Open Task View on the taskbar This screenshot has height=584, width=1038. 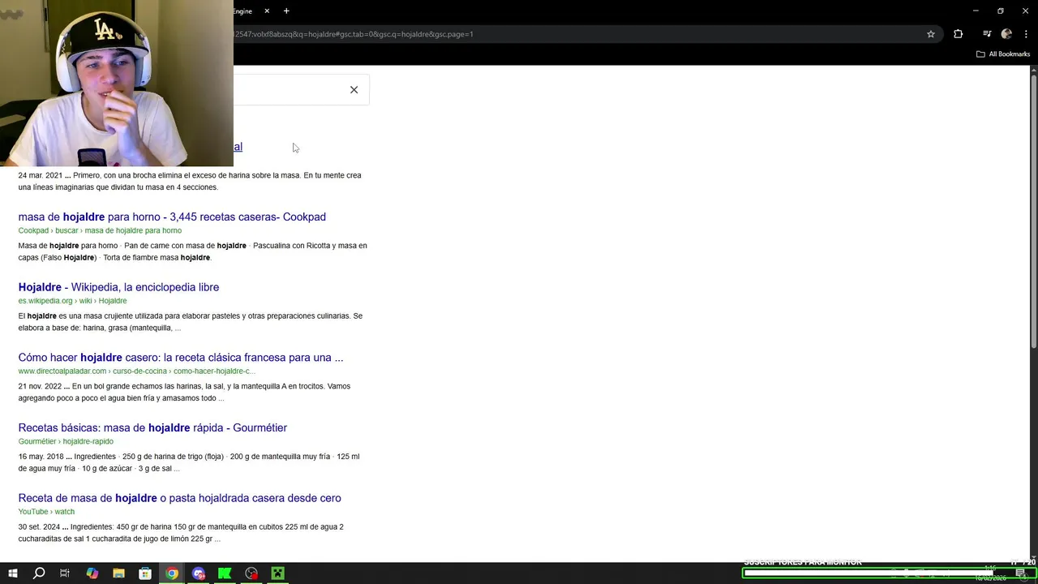[65, 573]
